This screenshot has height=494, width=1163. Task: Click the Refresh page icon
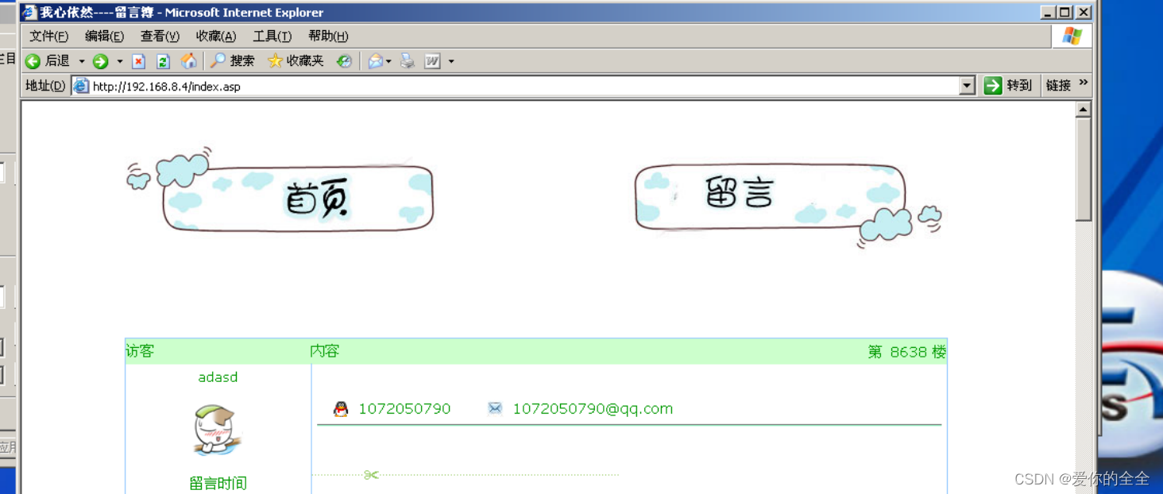pos(163,61)
